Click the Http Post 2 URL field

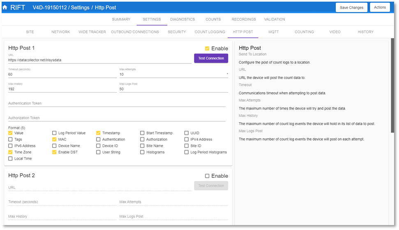(x=100, y=188)
